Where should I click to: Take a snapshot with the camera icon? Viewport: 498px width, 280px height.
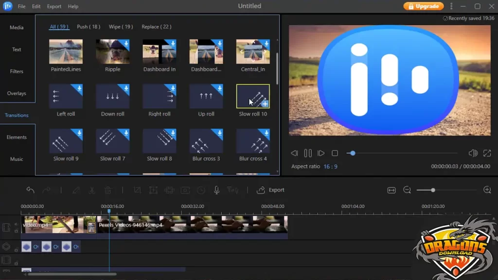coord(185,190)
